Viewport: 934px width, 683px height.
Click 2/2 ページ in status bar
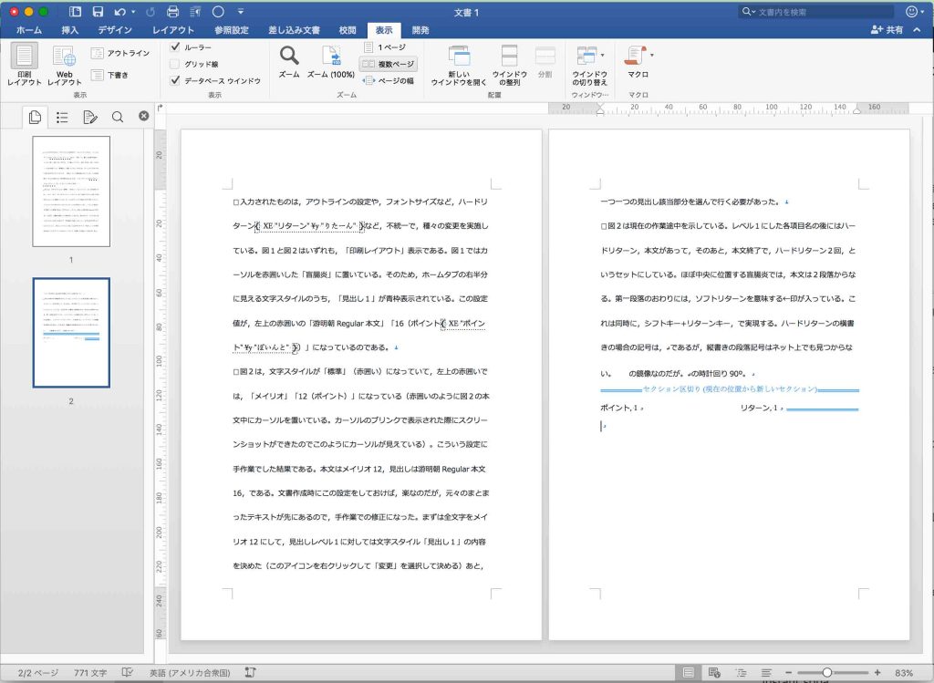click(38, 673)
